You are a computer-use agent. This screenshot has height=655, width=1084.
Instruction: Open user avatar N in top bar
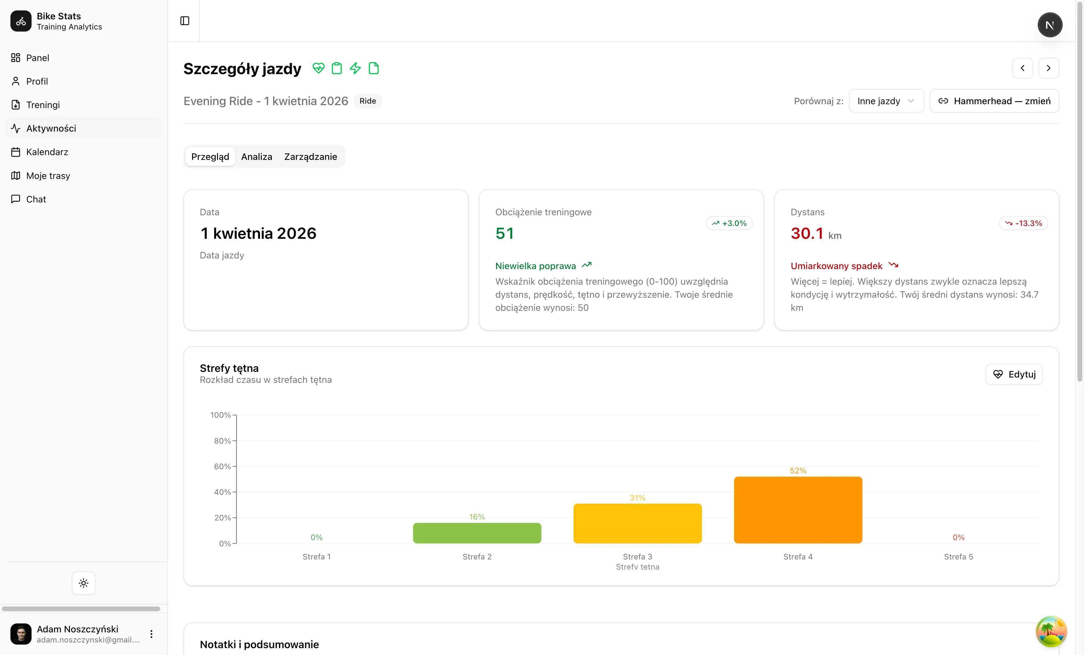click(x=1050, y=25)
